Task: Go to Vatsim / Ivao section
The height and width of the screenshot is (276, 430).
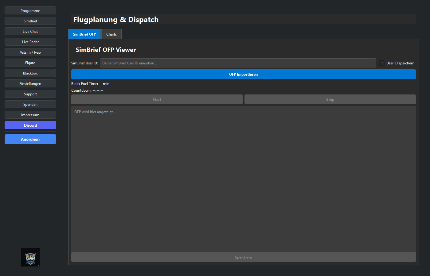Action: [x=30, y=52]
